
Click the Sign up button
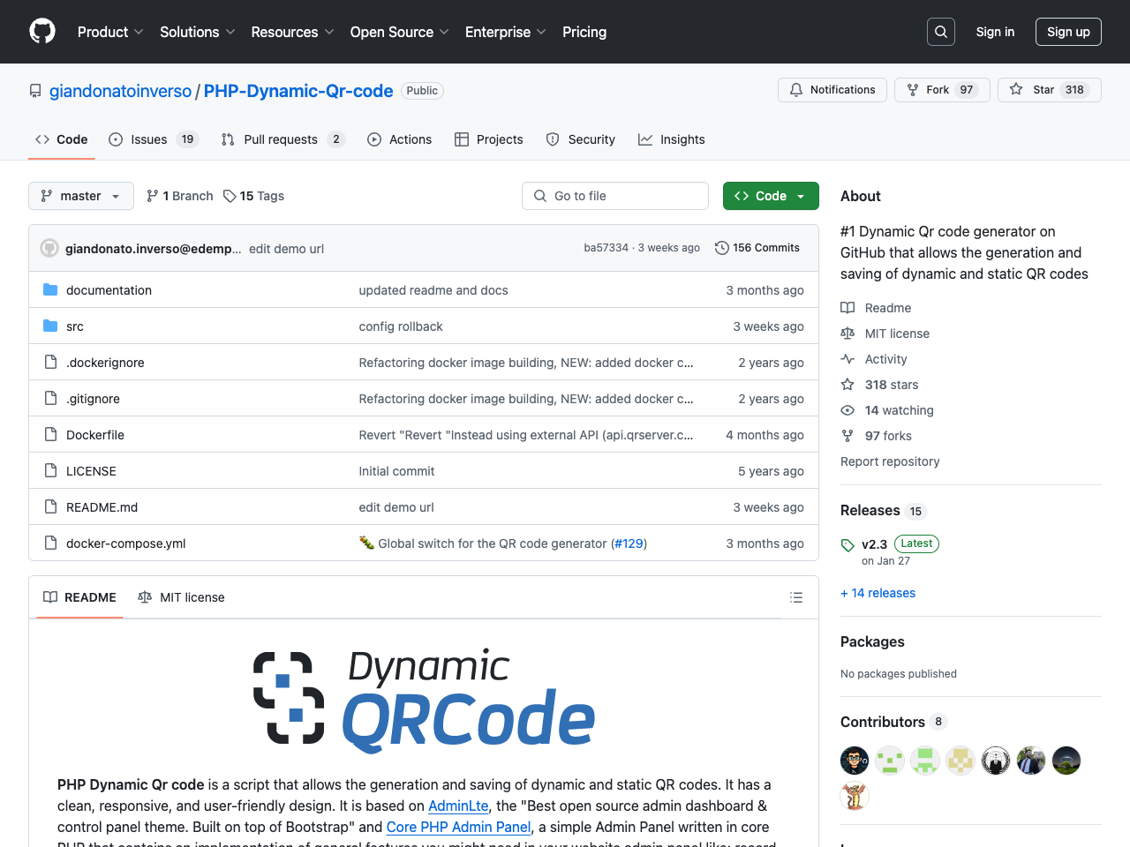point(1068,32)
